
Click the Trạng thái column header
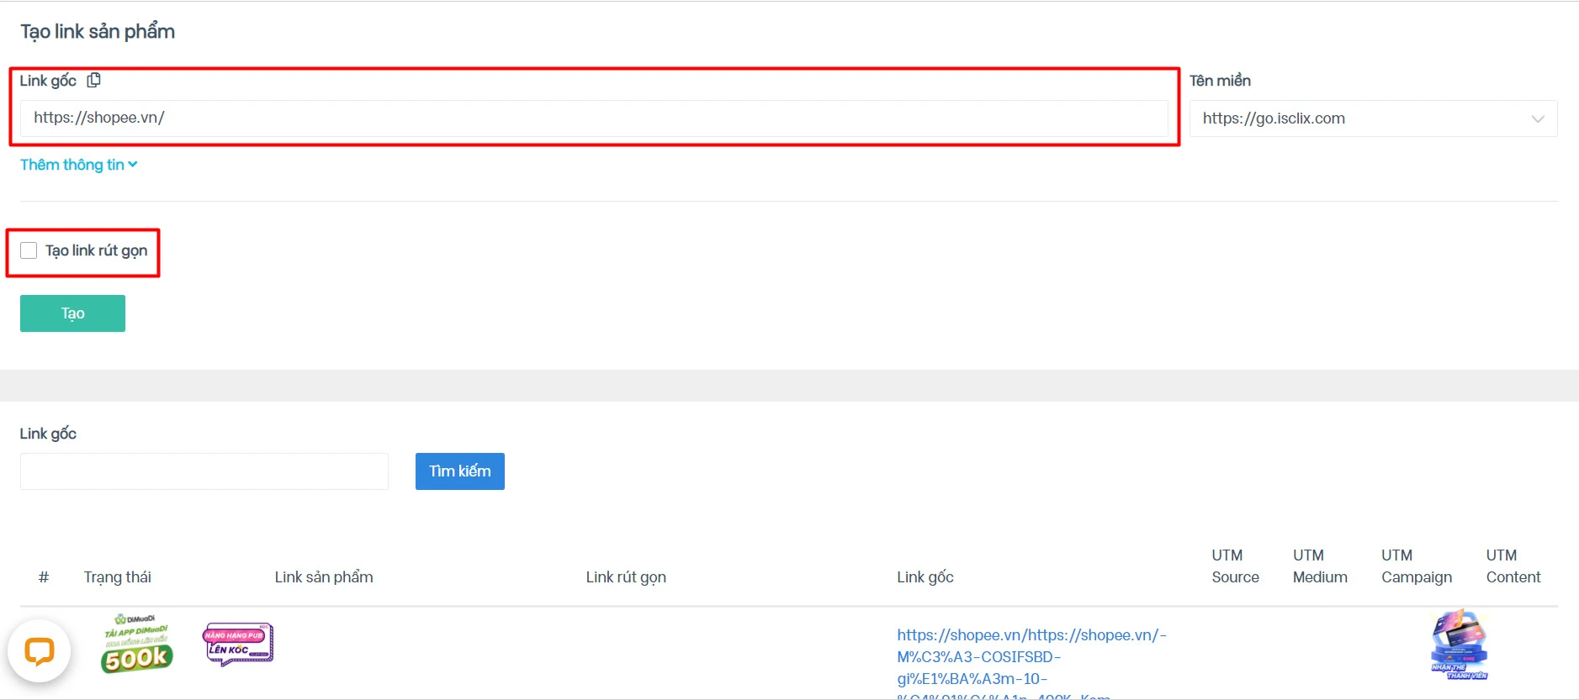[118, 577]
